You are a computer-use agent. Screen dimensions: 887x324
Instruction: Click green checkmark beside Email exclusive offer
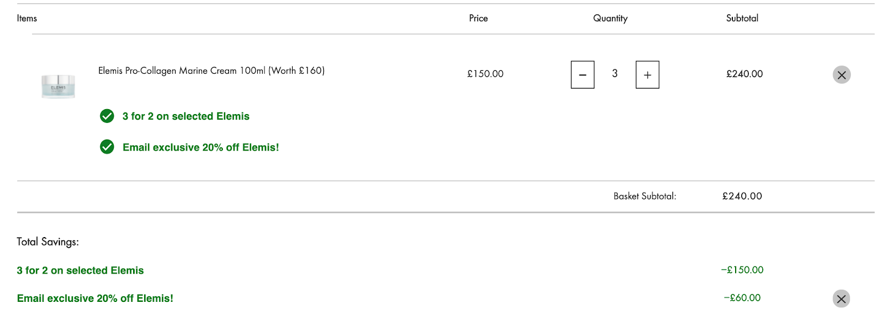[x=107, y=147]
